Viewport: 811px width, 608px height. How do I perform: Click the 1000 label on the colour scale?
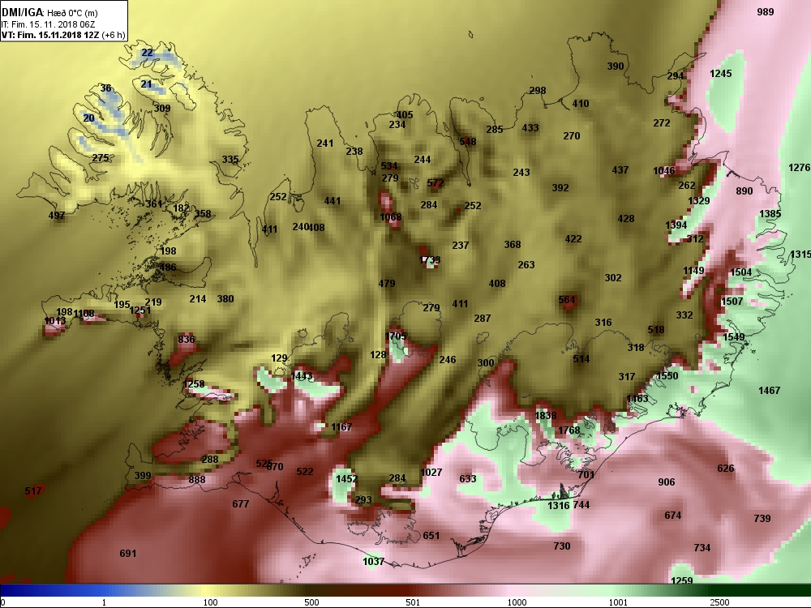click(517, 602)
